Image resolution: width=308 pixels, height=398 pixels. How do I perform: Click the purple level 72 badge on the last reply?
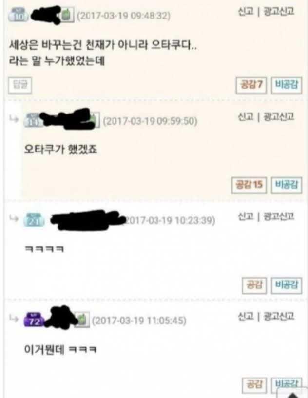(x=34, y=321)
